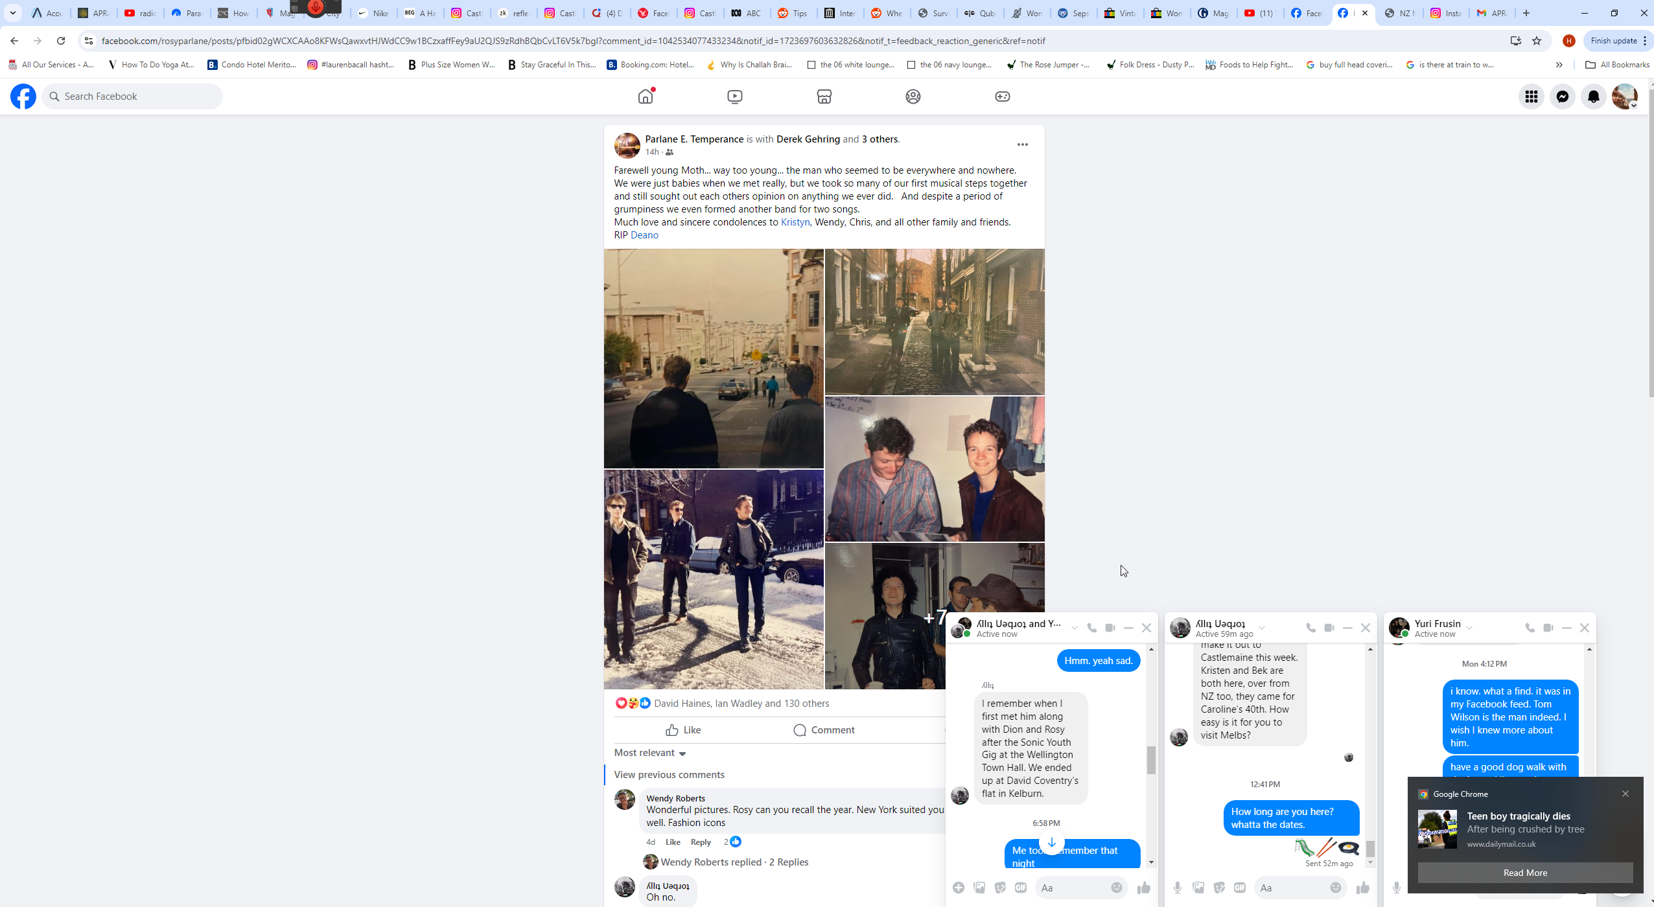Switch to the YouTube (11) tab
Image resolution: width=1654 pixels, height=907 pixels.
pyautogui.click(x=1259, y=13)
